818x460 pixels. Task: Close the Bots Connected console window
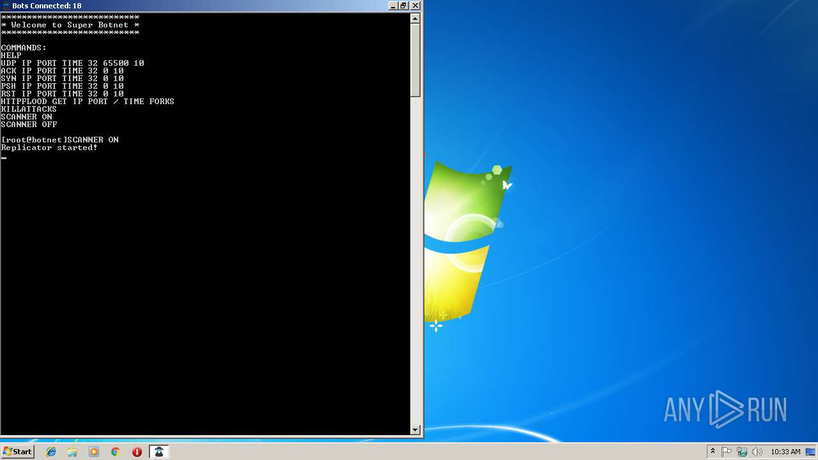pos(415,6)
